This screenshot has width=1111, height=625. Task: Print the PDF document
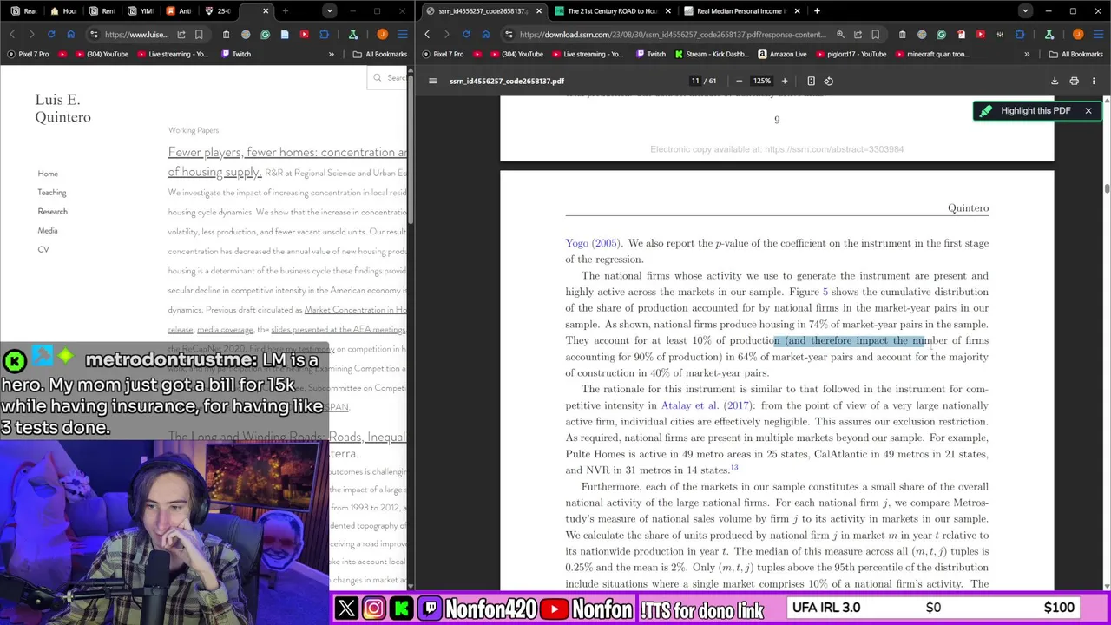[1074, 81]
